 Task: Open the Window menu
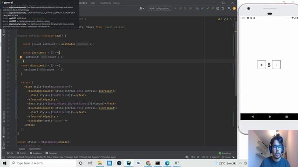83,3
